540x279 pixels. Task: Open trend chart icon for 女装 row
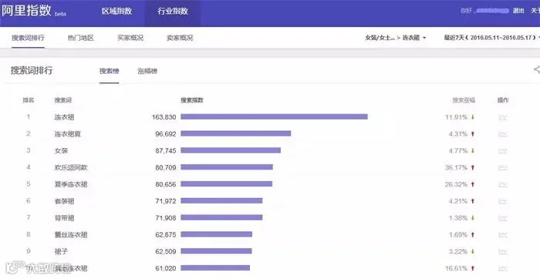(503, 151)
